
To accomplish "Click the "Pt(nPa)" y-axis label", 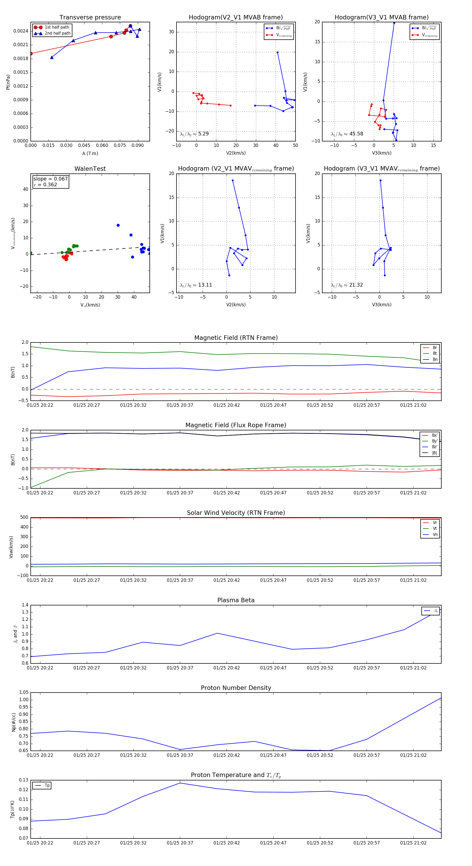I will 8,82.
